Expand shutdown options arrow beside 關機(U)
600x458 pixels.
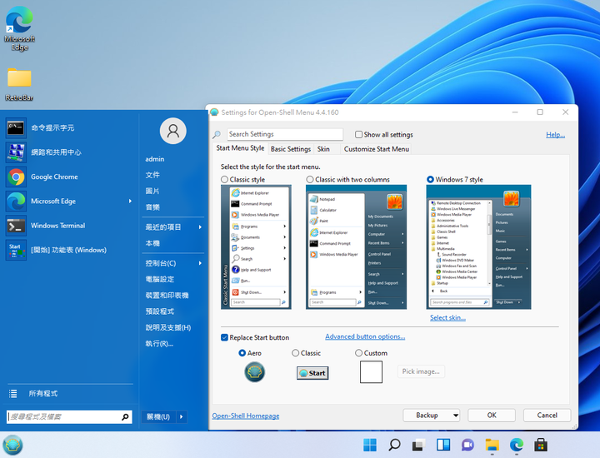click(x=182, y=416)
